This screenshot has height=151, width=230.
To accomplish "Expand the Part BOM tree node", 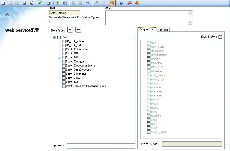I will tap(59, 58).
